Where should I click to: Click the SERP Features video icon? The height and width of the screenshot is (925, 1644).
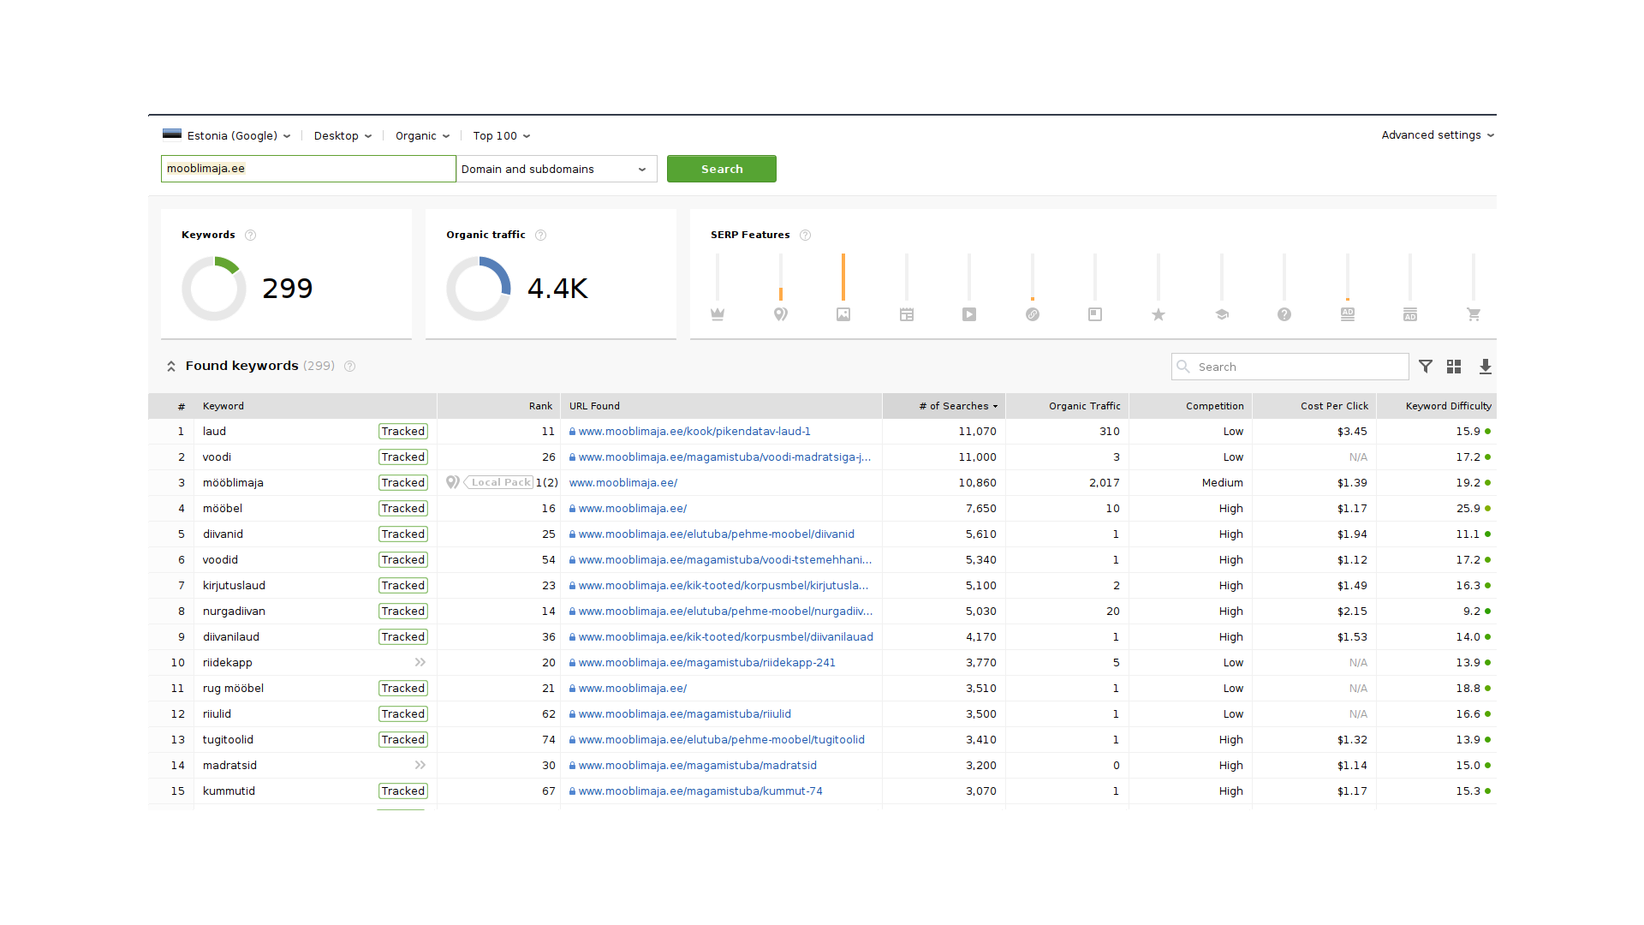pyautogui.click(x=968, y=313)
